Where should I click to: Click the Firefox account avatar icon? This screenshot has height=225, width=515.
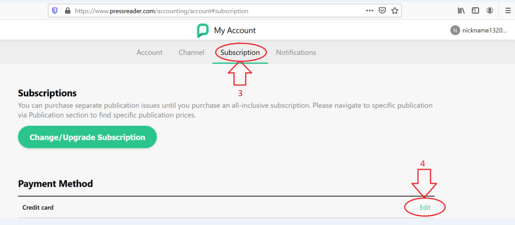490,11
